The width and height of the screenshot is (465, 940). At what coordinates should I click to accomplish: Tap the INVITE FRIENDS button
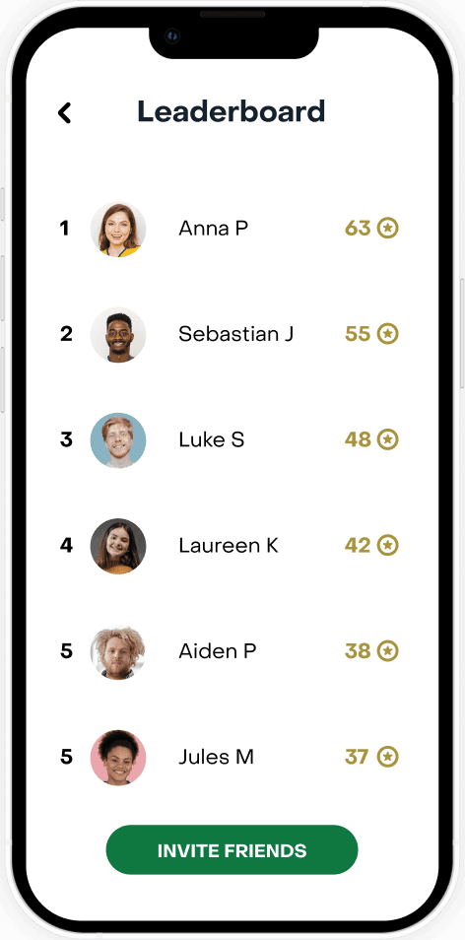point(232,849)
